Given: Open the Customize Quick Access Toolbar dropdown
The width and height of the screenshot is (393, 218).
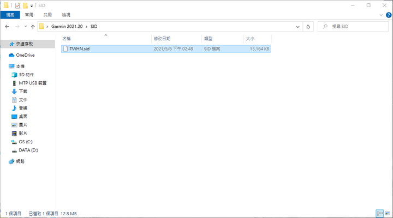Looking at the screenshot, I should [x=32, y=5].
